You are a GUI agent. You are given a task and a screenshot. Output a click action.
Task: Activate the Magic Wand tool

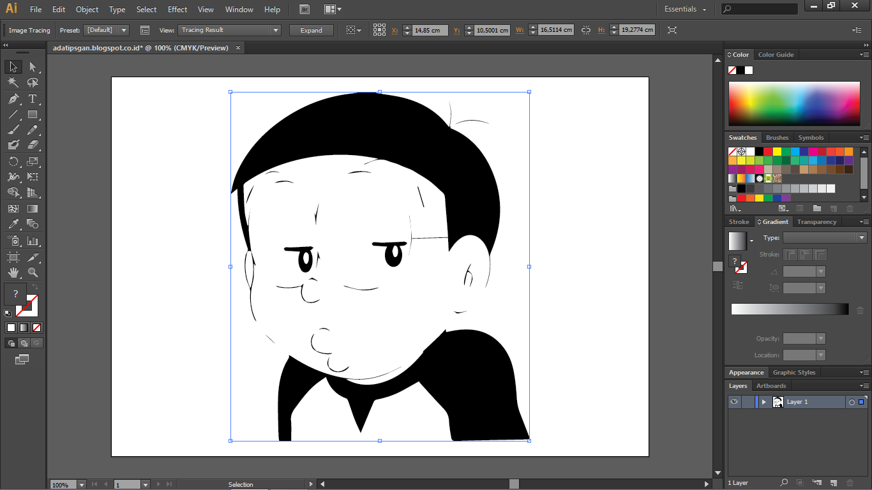(x=12, y=83)
